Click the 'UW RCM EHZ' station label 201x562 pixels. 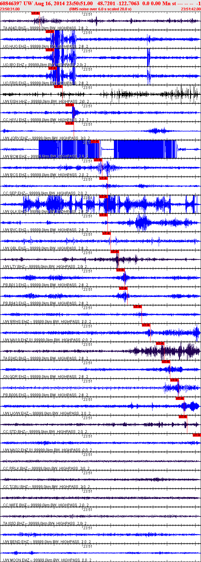[x=15, y=157]
